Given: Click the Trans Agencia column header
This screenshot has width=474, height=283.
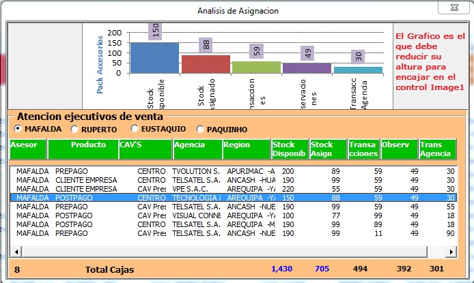Looking at the screenshot, I should coord(437,149).
